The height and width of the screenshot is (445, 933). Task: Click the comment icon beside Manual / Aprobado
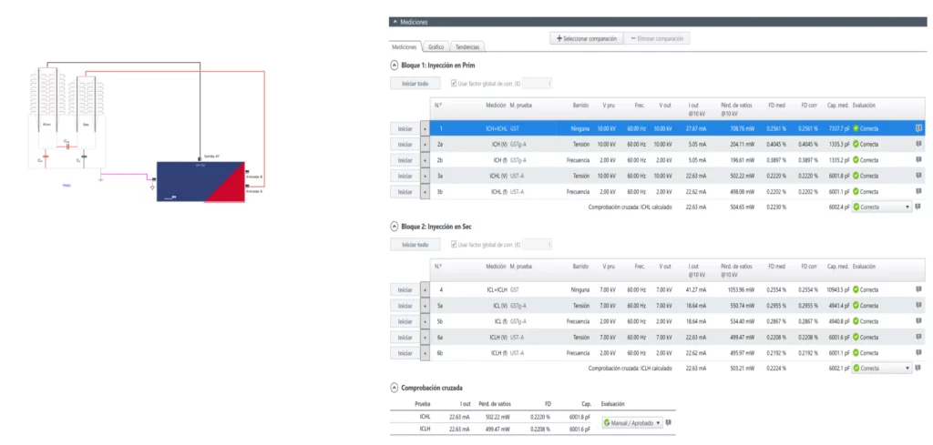(x=670, y=422)
